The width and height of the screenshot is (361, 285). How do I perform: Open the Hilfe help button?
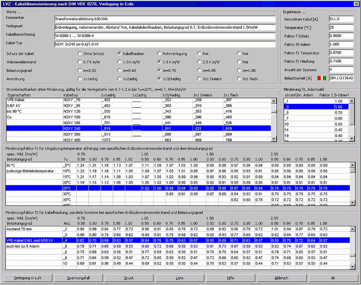(x=231, y=278)
